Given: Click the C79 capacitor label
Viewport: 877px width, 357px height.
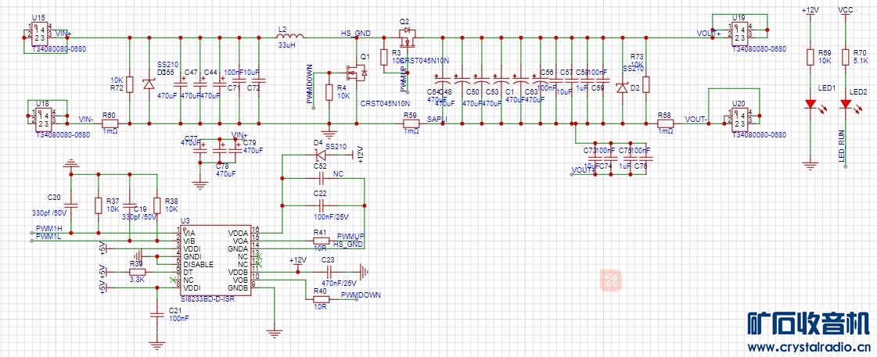Looking at the screenshot, I should [249, 142].
